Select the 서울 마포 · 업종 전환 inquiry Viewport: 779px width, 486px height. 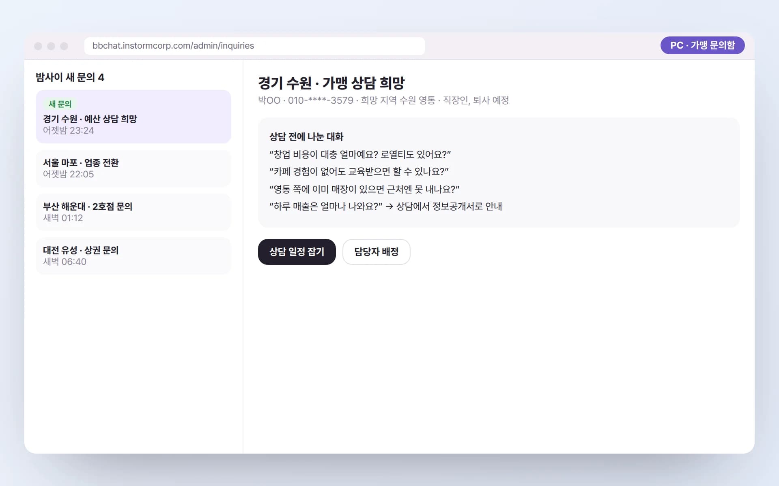point(133,168)
